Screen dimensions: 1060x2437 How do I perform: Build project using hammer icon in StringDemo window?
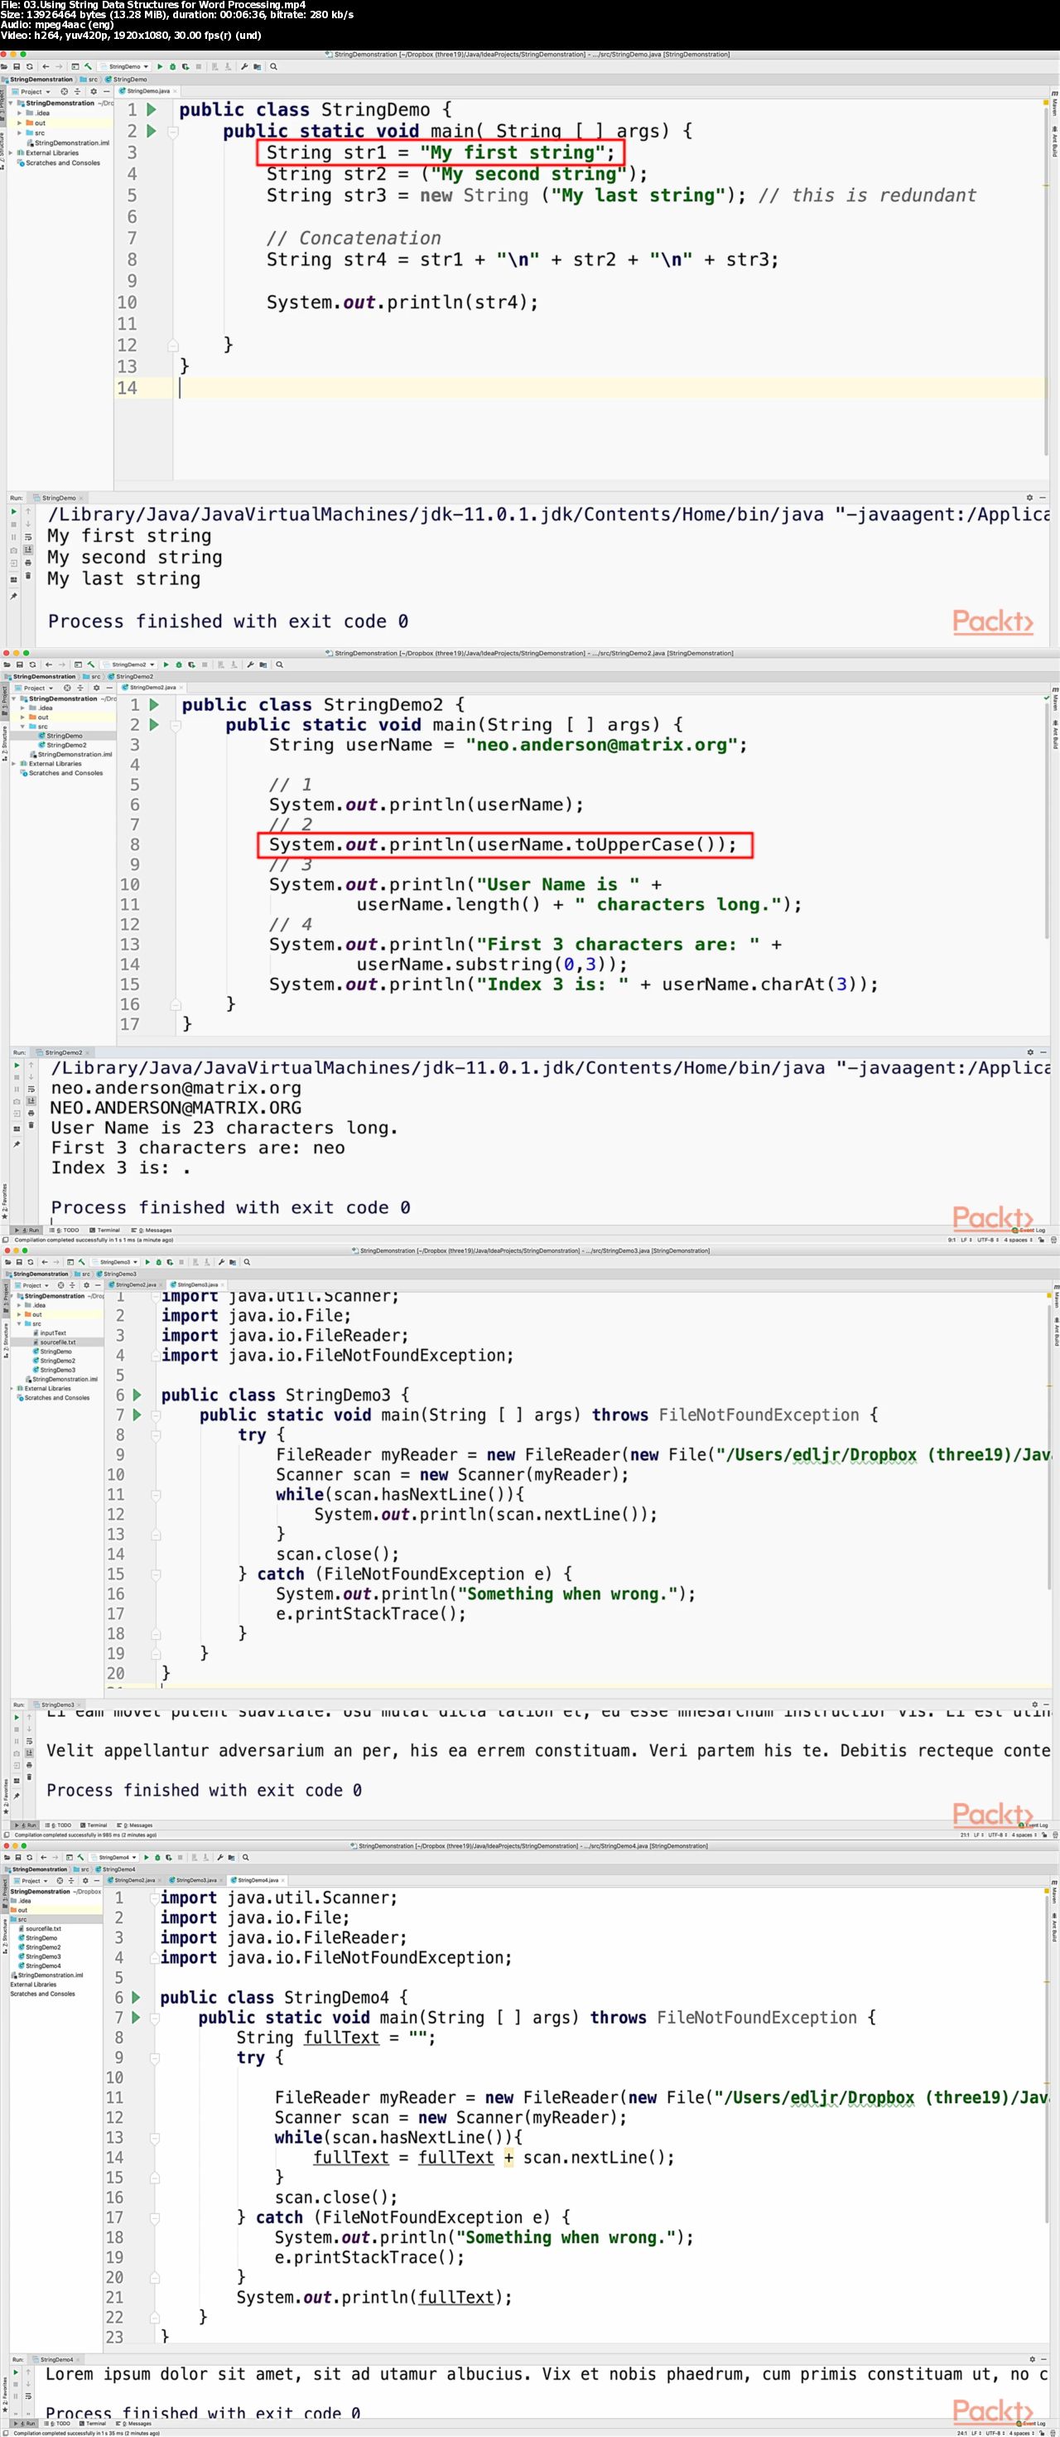(x=88, y=67)
